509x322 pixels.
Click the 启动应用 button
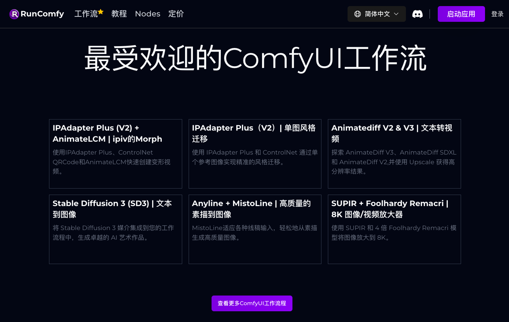click(461, 14)
